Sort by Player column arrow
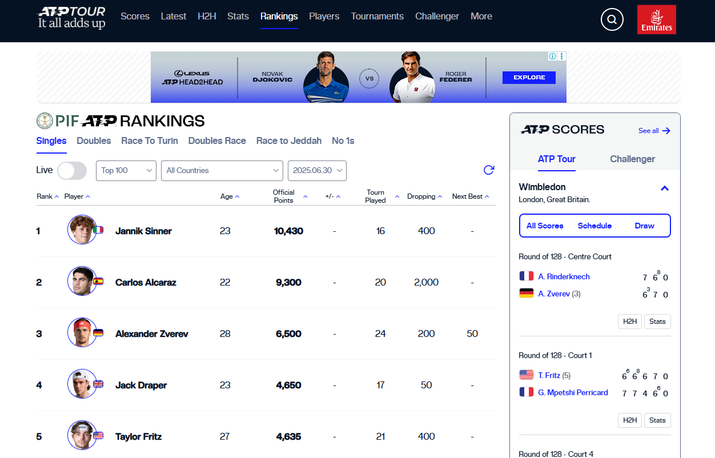The width and height of the screenshot is (715, 458). point(88,196)
